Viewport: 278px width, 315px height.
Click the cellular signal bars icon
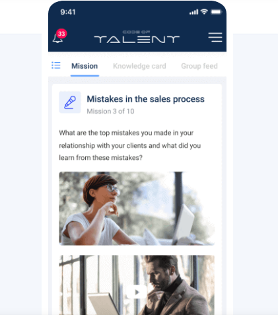pyautogui.click(x=193, y=12)
